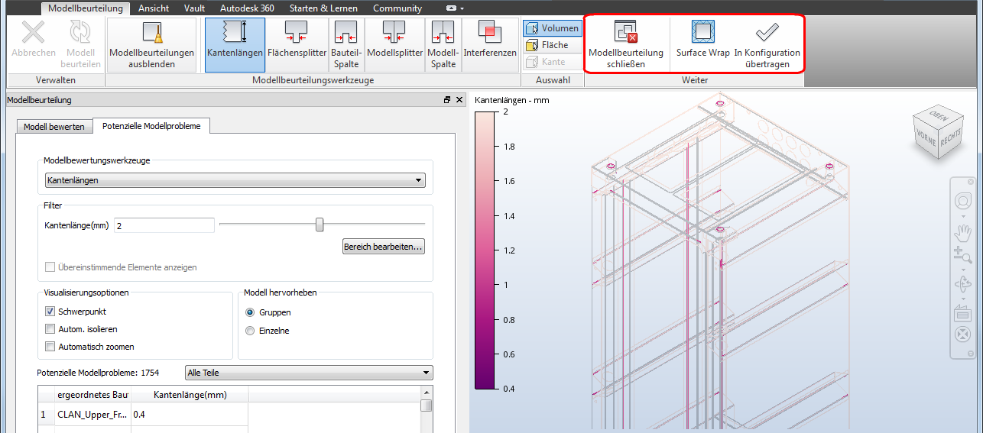
Task: Enable Automatisch zoomen checkbox
Action: (x=50, y=347)
